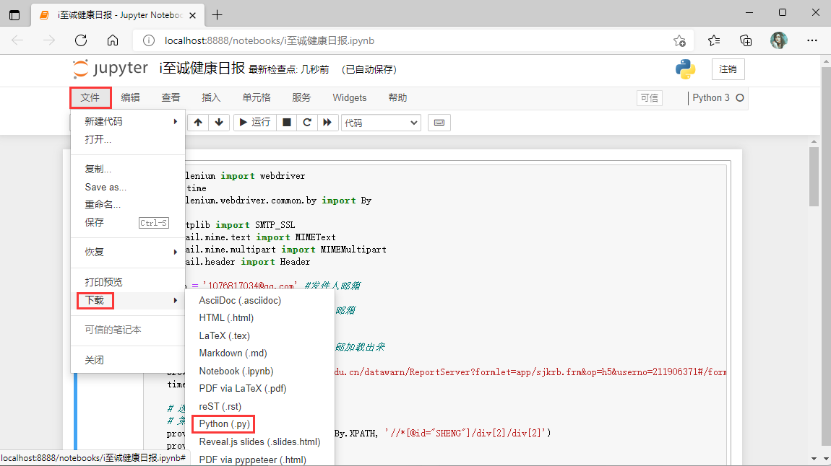Open the 编辑 menu
The width and height of the screenshot is (831, 466).
click(x=130, y=98)
